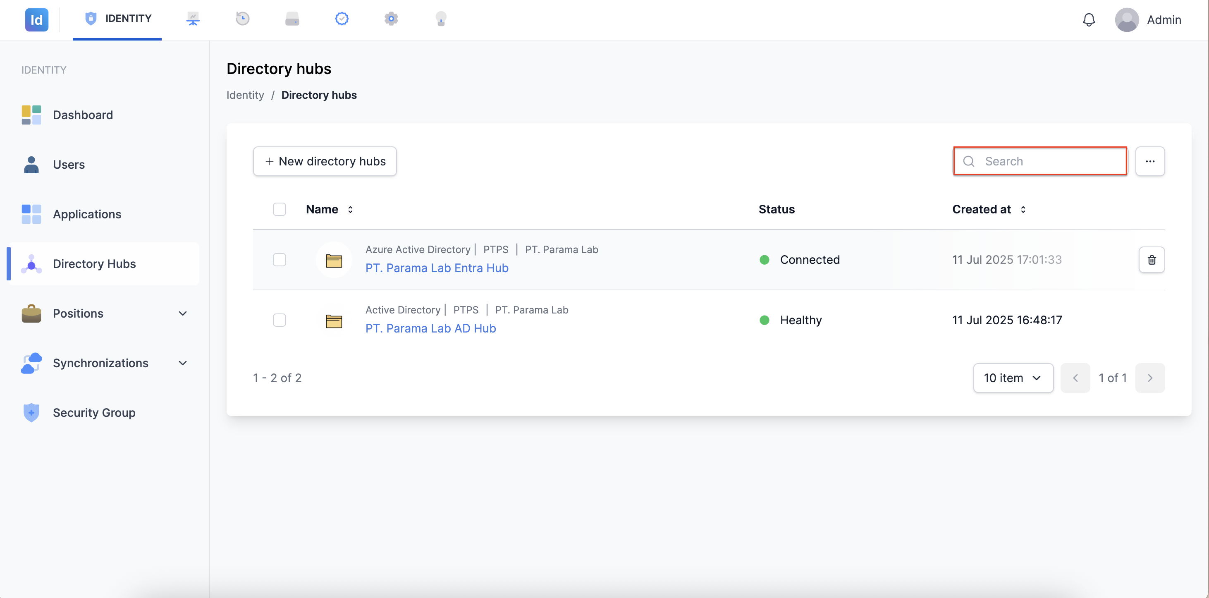Click folder icon of Entra Hub row
This screenshot has height=598, width=1209.
pyautogui.click(x=334, y=261)
